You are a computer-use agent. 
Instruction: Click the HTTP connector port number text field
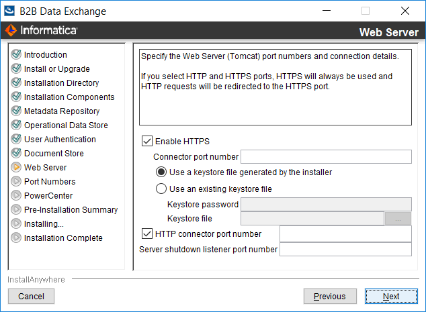pos(345,234)
